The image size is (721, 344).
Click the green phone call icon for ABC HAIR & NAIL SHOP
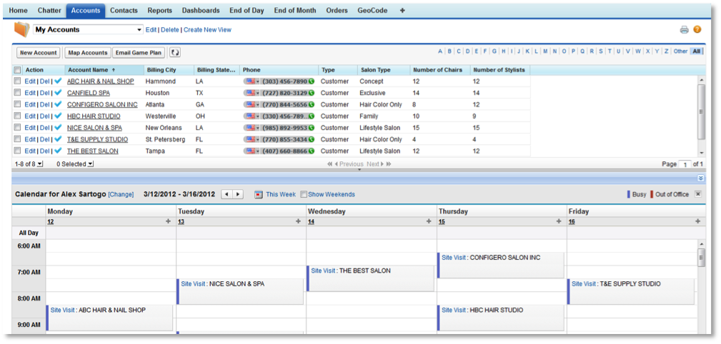click(312, 81)
